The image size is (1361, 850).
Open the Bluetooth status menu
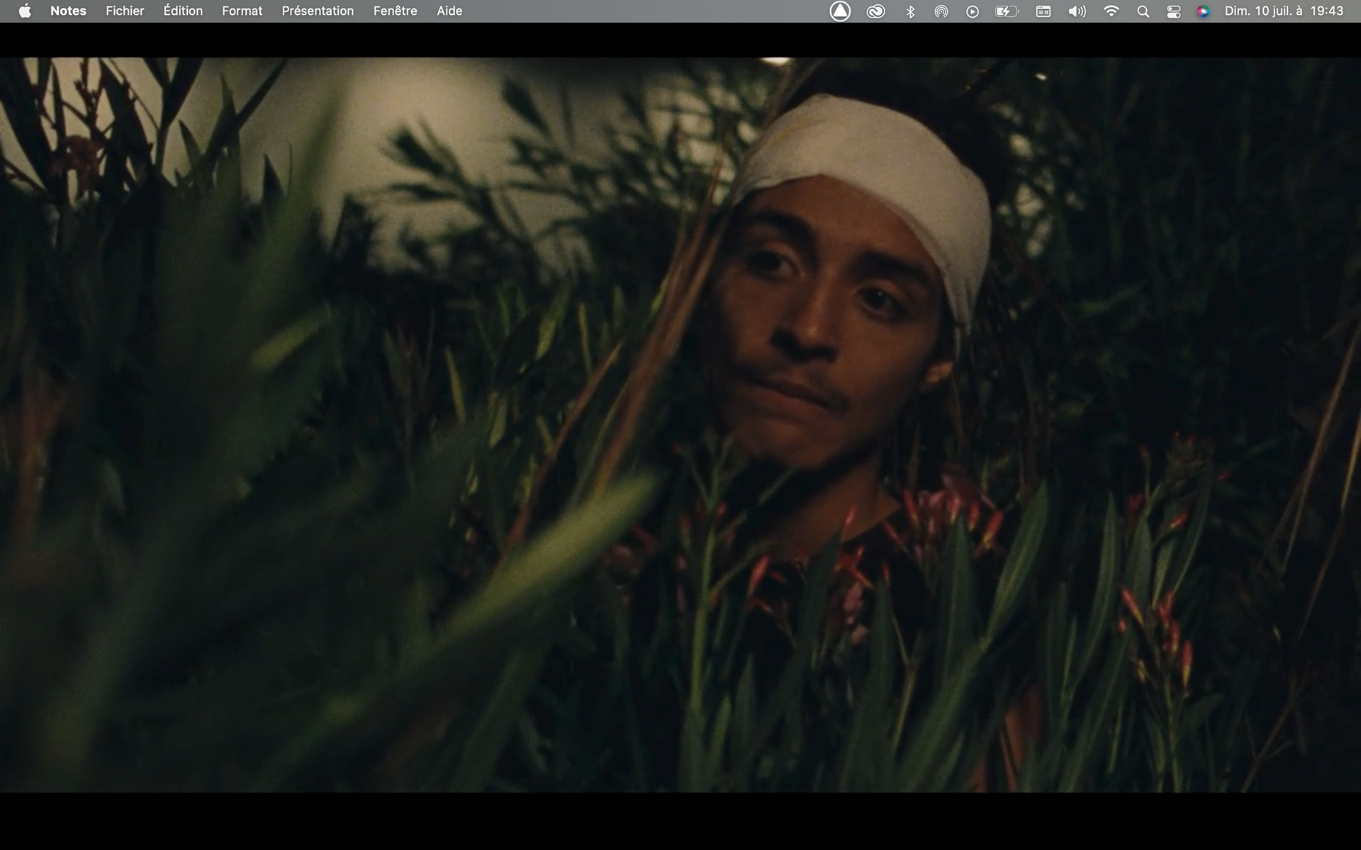[x=910, y=11]
